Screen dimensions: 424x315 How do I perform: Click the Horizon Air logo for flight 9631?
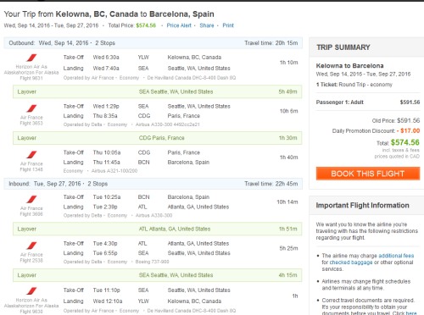tap(31, 58)
